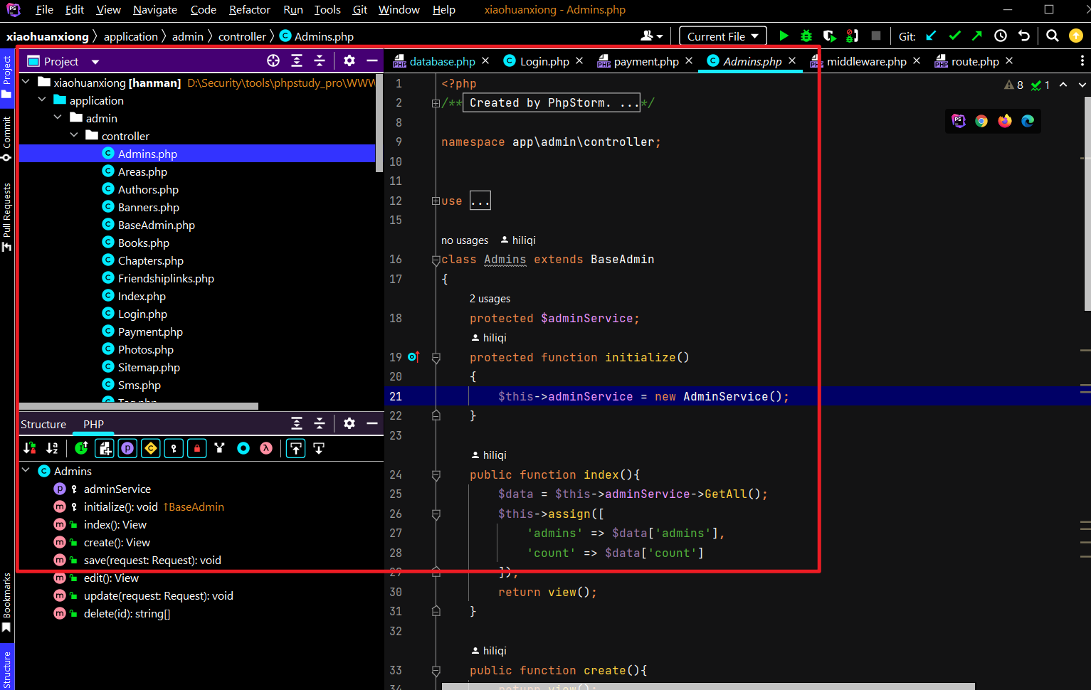Toggle listening for PHP debug connections
The height and width of the screenshot is (690, 1091).
[852, 36]
